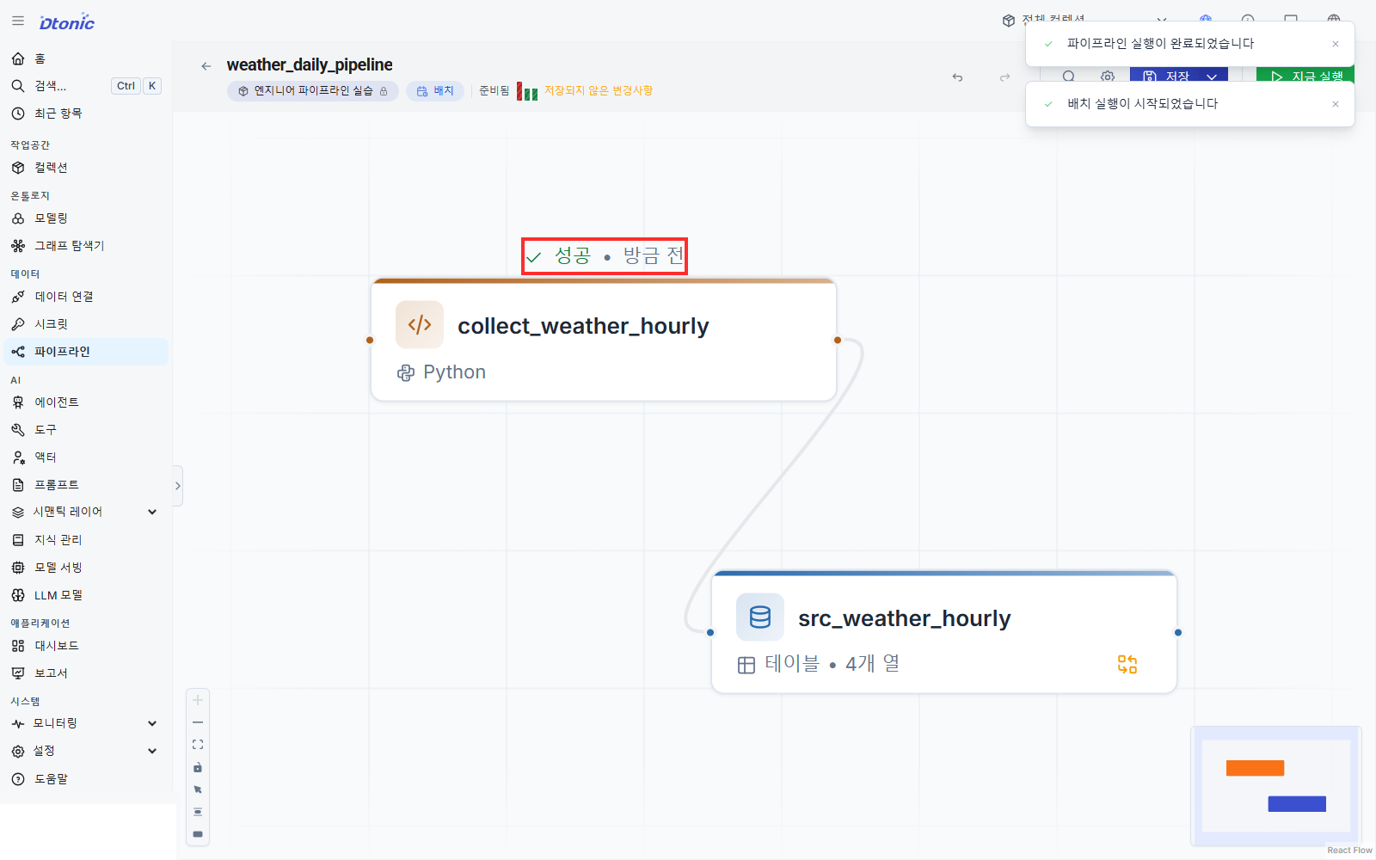This screenshot has width=1376, height=860.
Task: Go back with the left arrow
Action: (x=206, y=66)
